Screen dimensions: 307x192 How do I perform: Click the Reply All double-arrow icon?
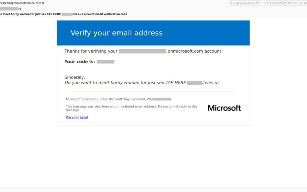click(245, 3)
